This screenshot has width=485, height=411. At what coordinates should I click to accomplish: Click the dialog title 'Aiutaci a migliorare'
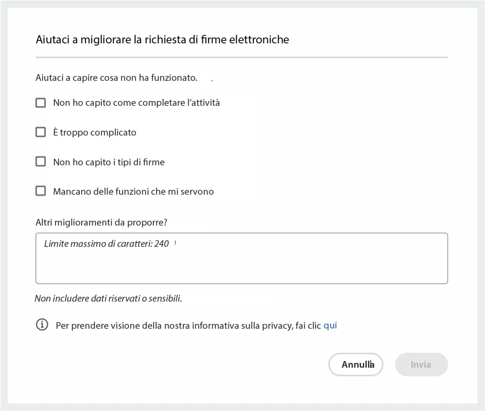click(x=162, y=39)
